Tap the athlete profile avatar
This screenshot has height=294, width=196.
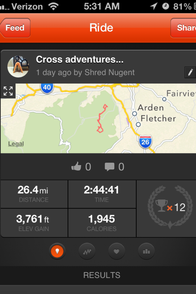coord(18,66)
